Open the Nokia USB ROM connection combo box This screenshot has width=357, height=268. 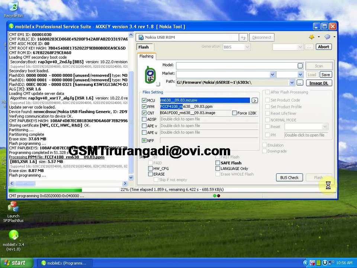187,37
